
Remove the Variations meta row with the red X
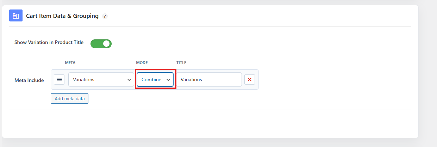coord(250,79)
